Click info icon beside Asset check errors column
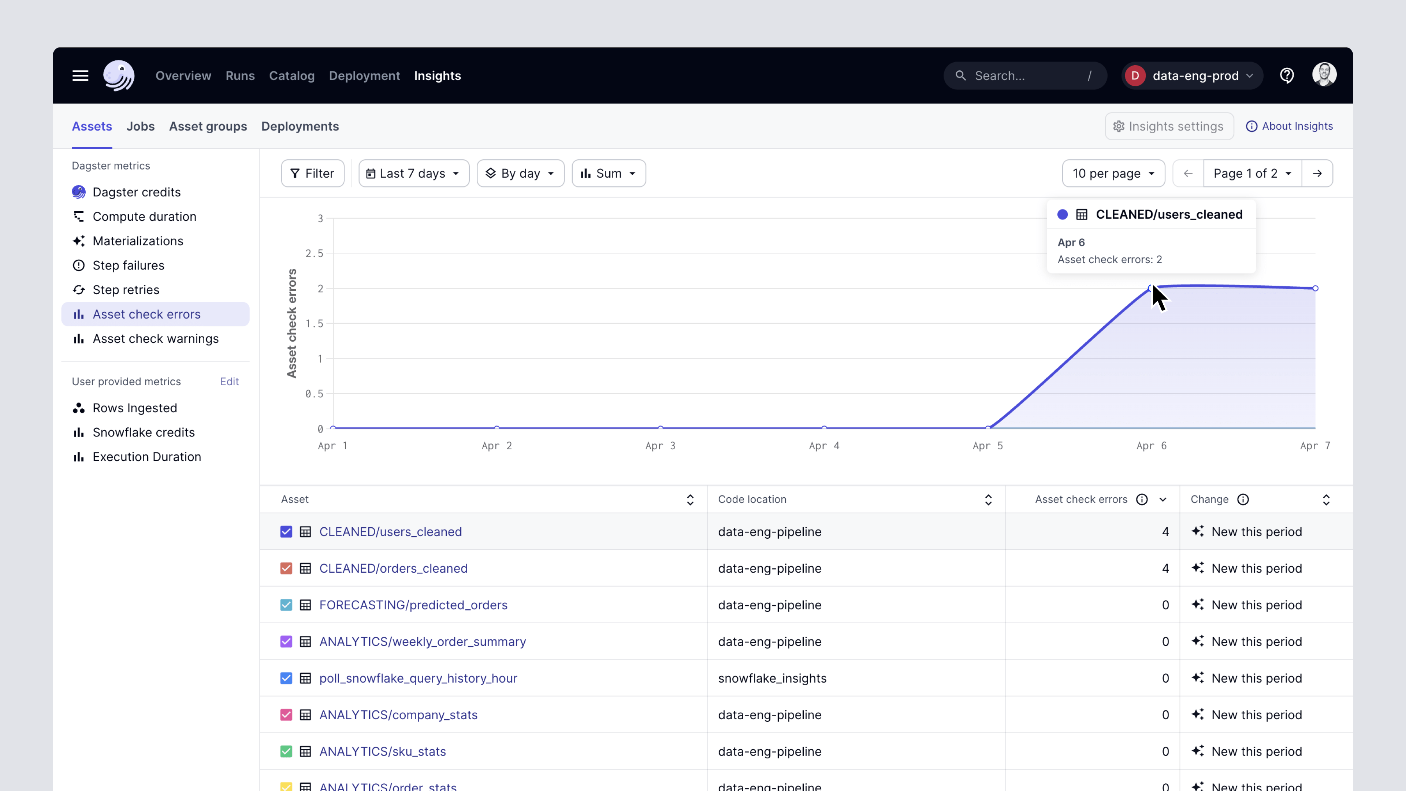This screenshot has height=791, width=1406. (1142, 500)
